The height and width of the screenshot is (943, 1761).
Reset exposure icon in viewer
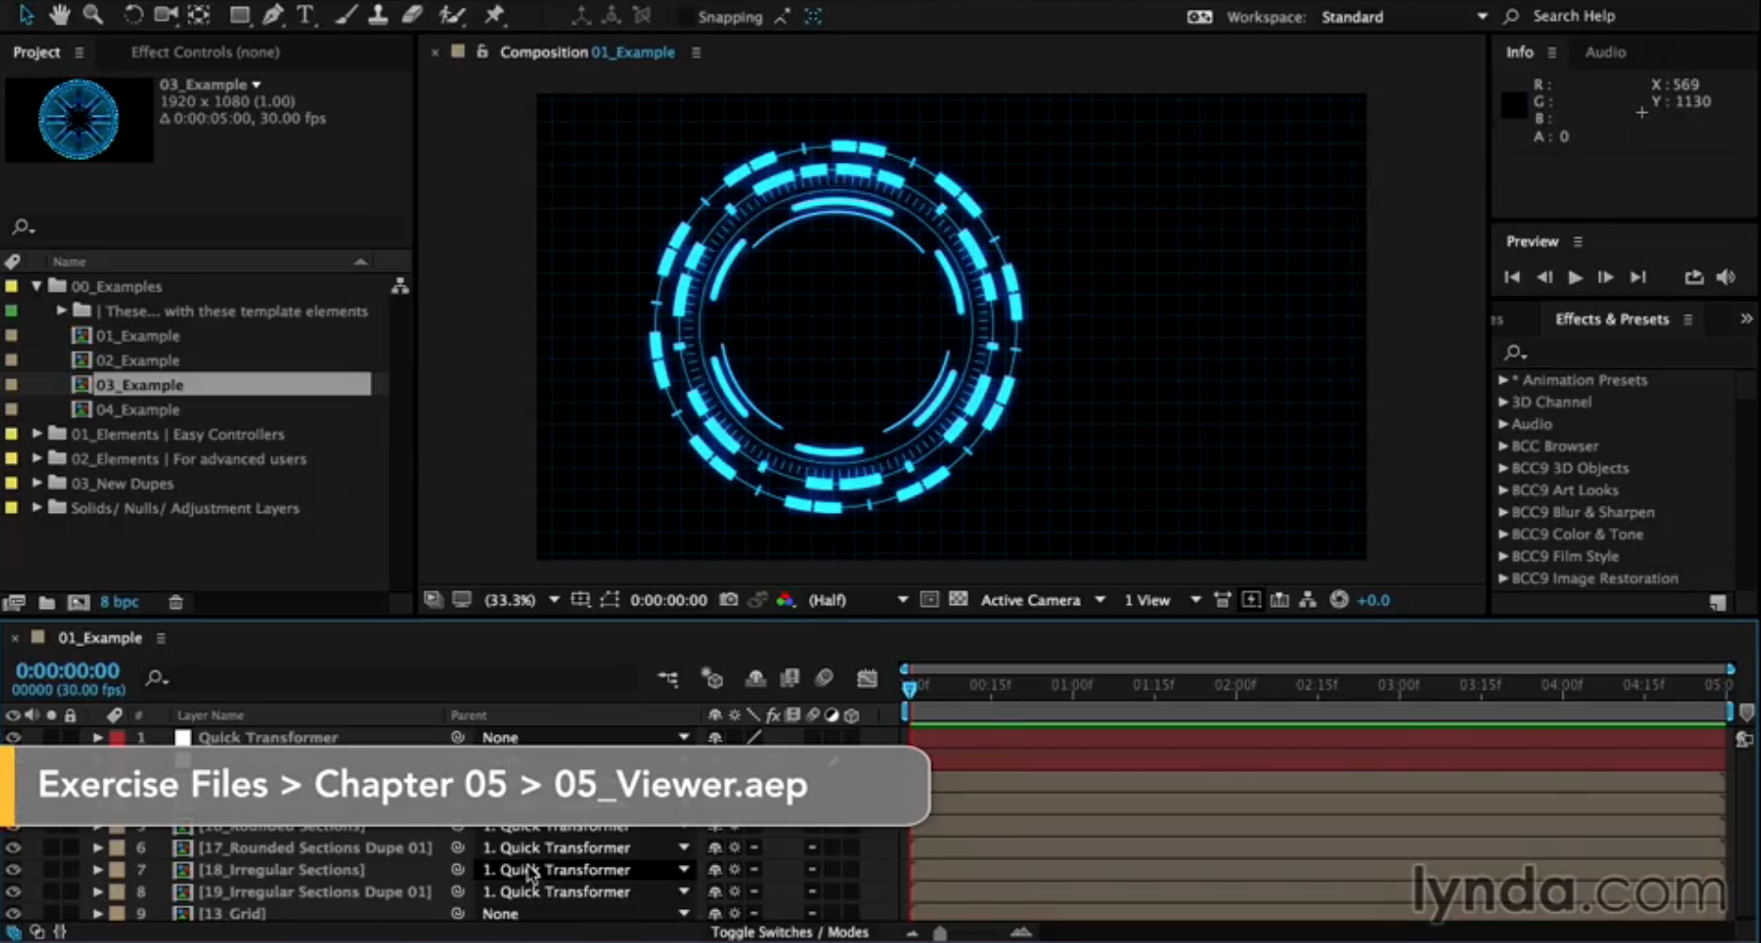coord(1339,599)
